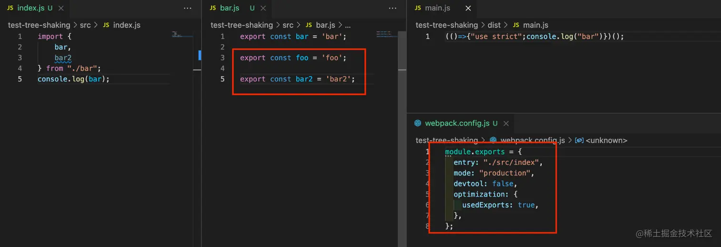Click 'mode: "production"' line
This screenshot has width=721, height=247.
pyautogui.click(x=494, y=173)
